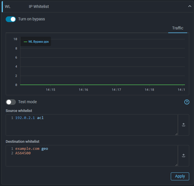
Task: Click 192.0.2.1 entry in Source whitelist
Action: tap(25, 118)
